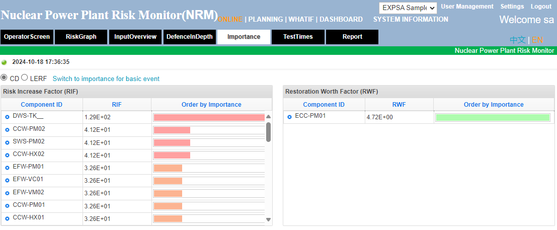Open the SYSTEM INFORMATION menu
This screenshot has width=557, height=230.
pyautogui.click(x=410, y=19)
